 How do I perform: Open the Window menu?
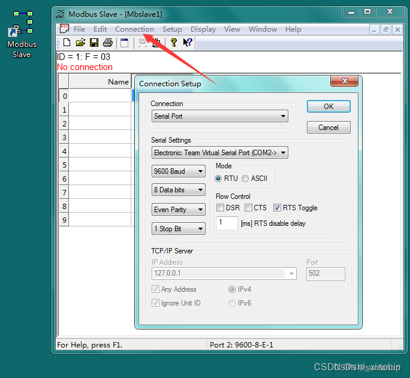pos(263,29)
